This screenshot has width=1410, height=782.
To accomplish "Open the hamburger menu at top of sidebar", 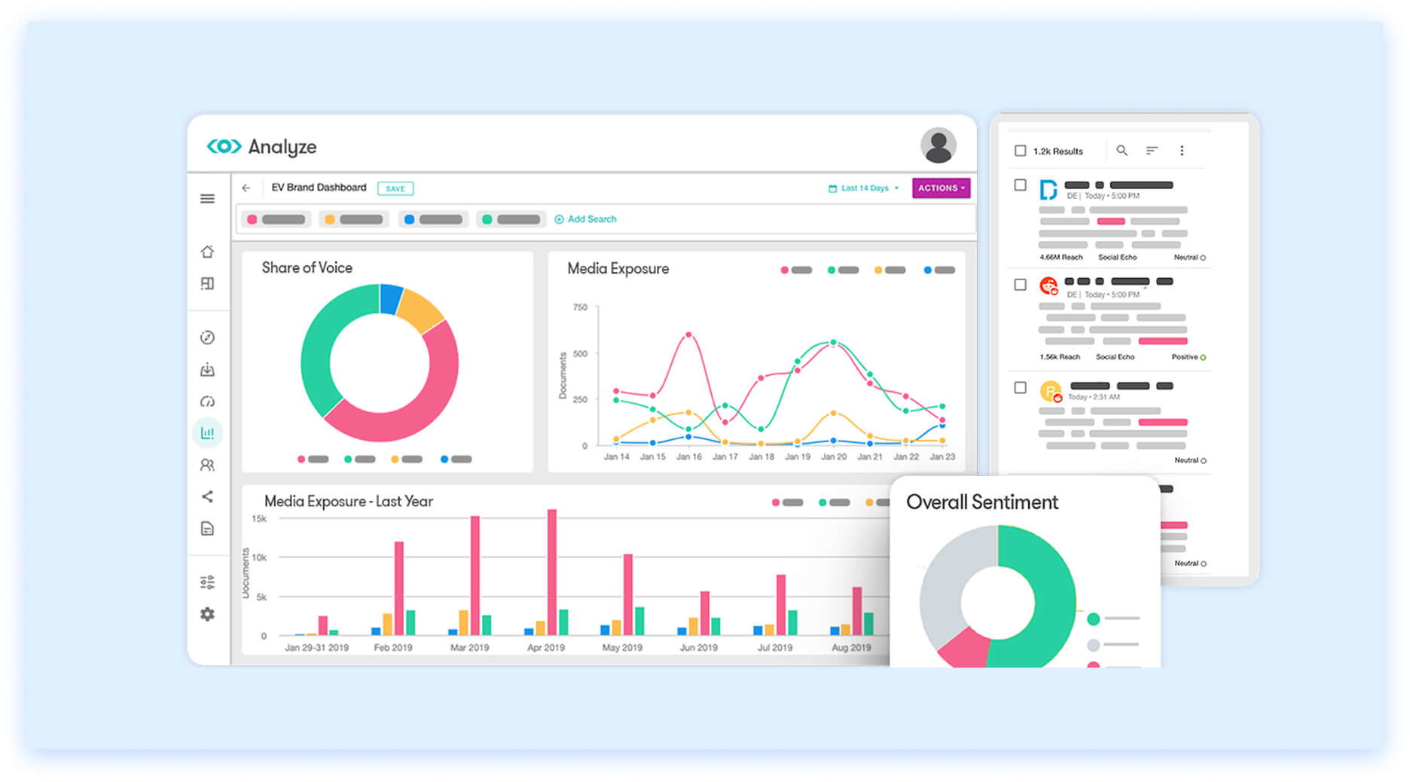I will (x=207, y=198).
